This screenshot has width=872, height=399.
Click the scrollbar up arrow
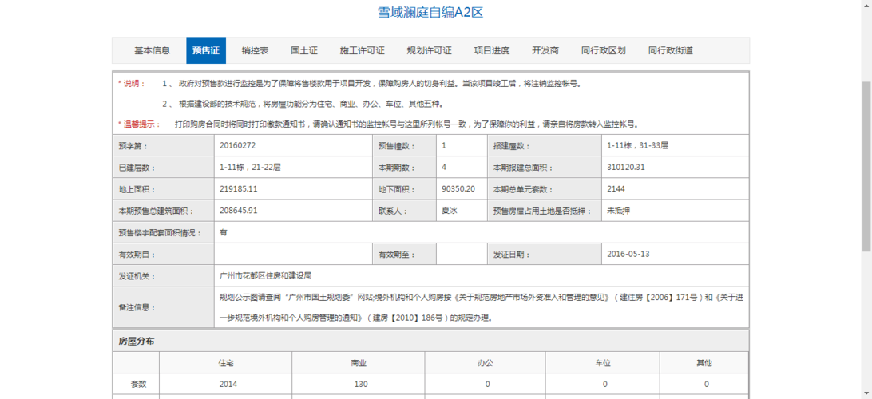(x=866, y=5)
